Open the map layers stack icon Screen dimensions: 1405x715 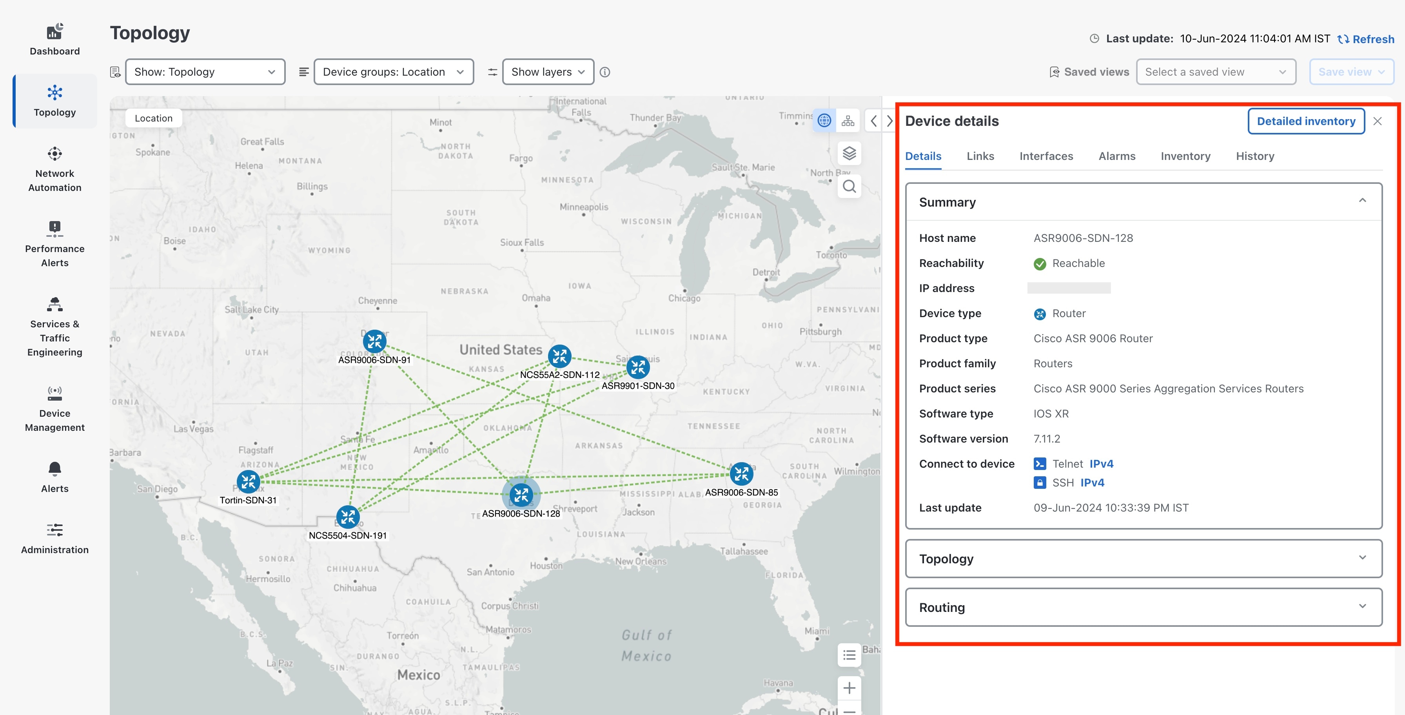(849, 153)
